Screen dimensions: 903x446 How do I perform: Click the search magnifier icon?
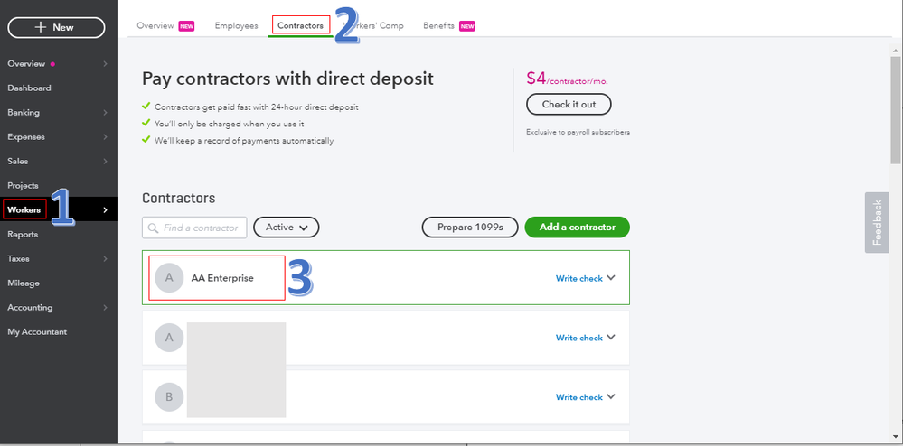pos(153,228)
